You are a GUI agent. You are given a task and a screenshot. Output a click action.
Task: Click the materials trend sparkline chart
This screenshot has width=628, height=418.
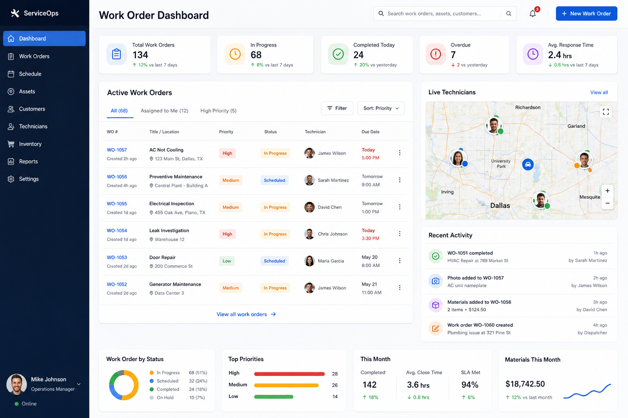pos(587,391)
